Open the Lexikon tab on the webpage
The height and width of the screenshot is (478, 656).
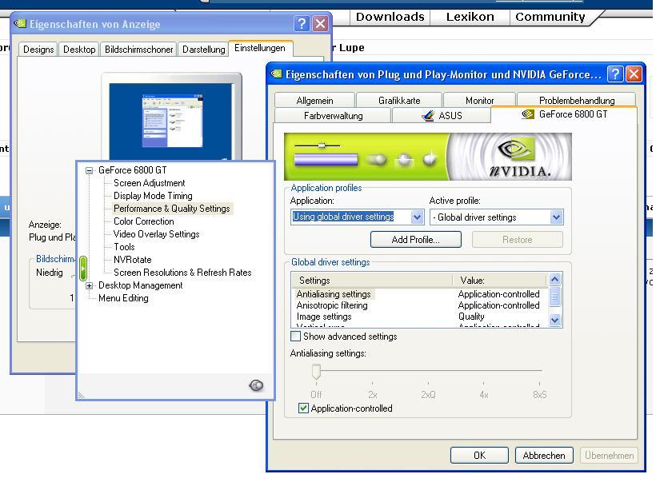point(470,17)
